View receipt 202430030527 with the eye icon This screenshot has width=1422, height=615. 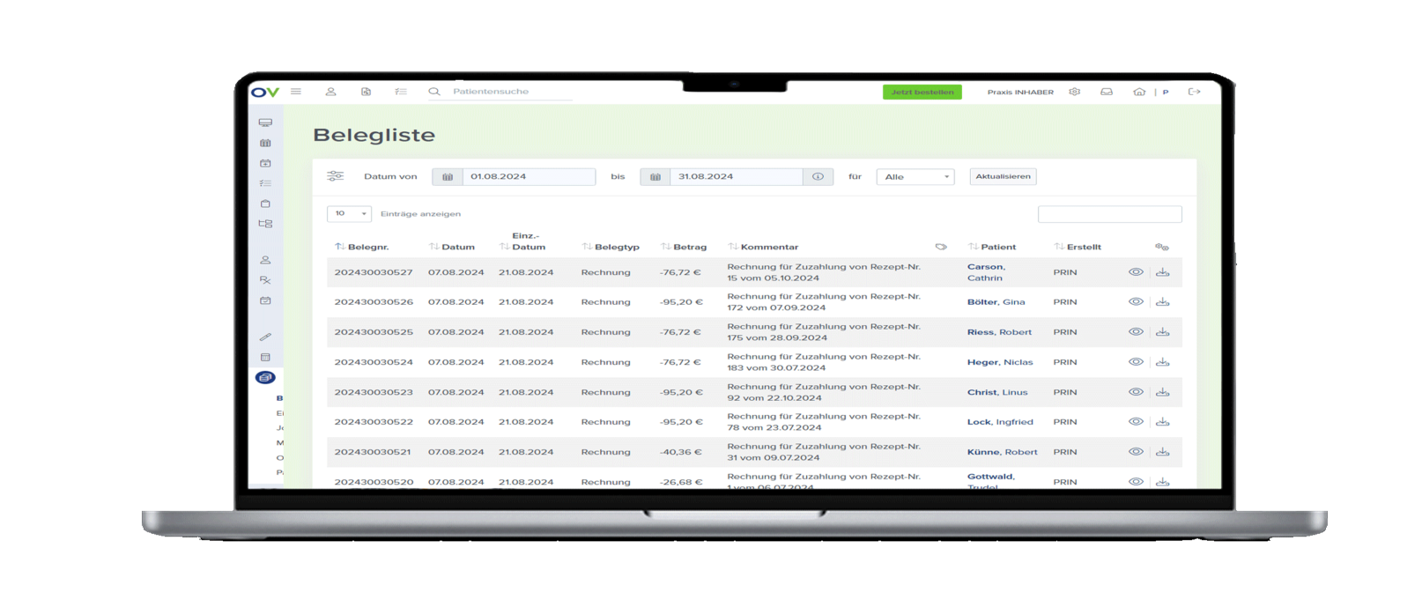[x=1136, y=272]
